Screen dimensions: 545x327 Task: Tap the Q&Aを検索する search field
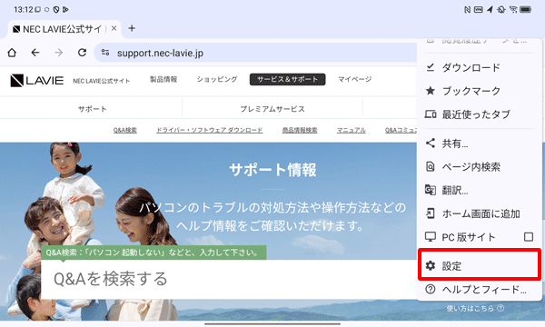pyautogui.click(x=229, y=279)
